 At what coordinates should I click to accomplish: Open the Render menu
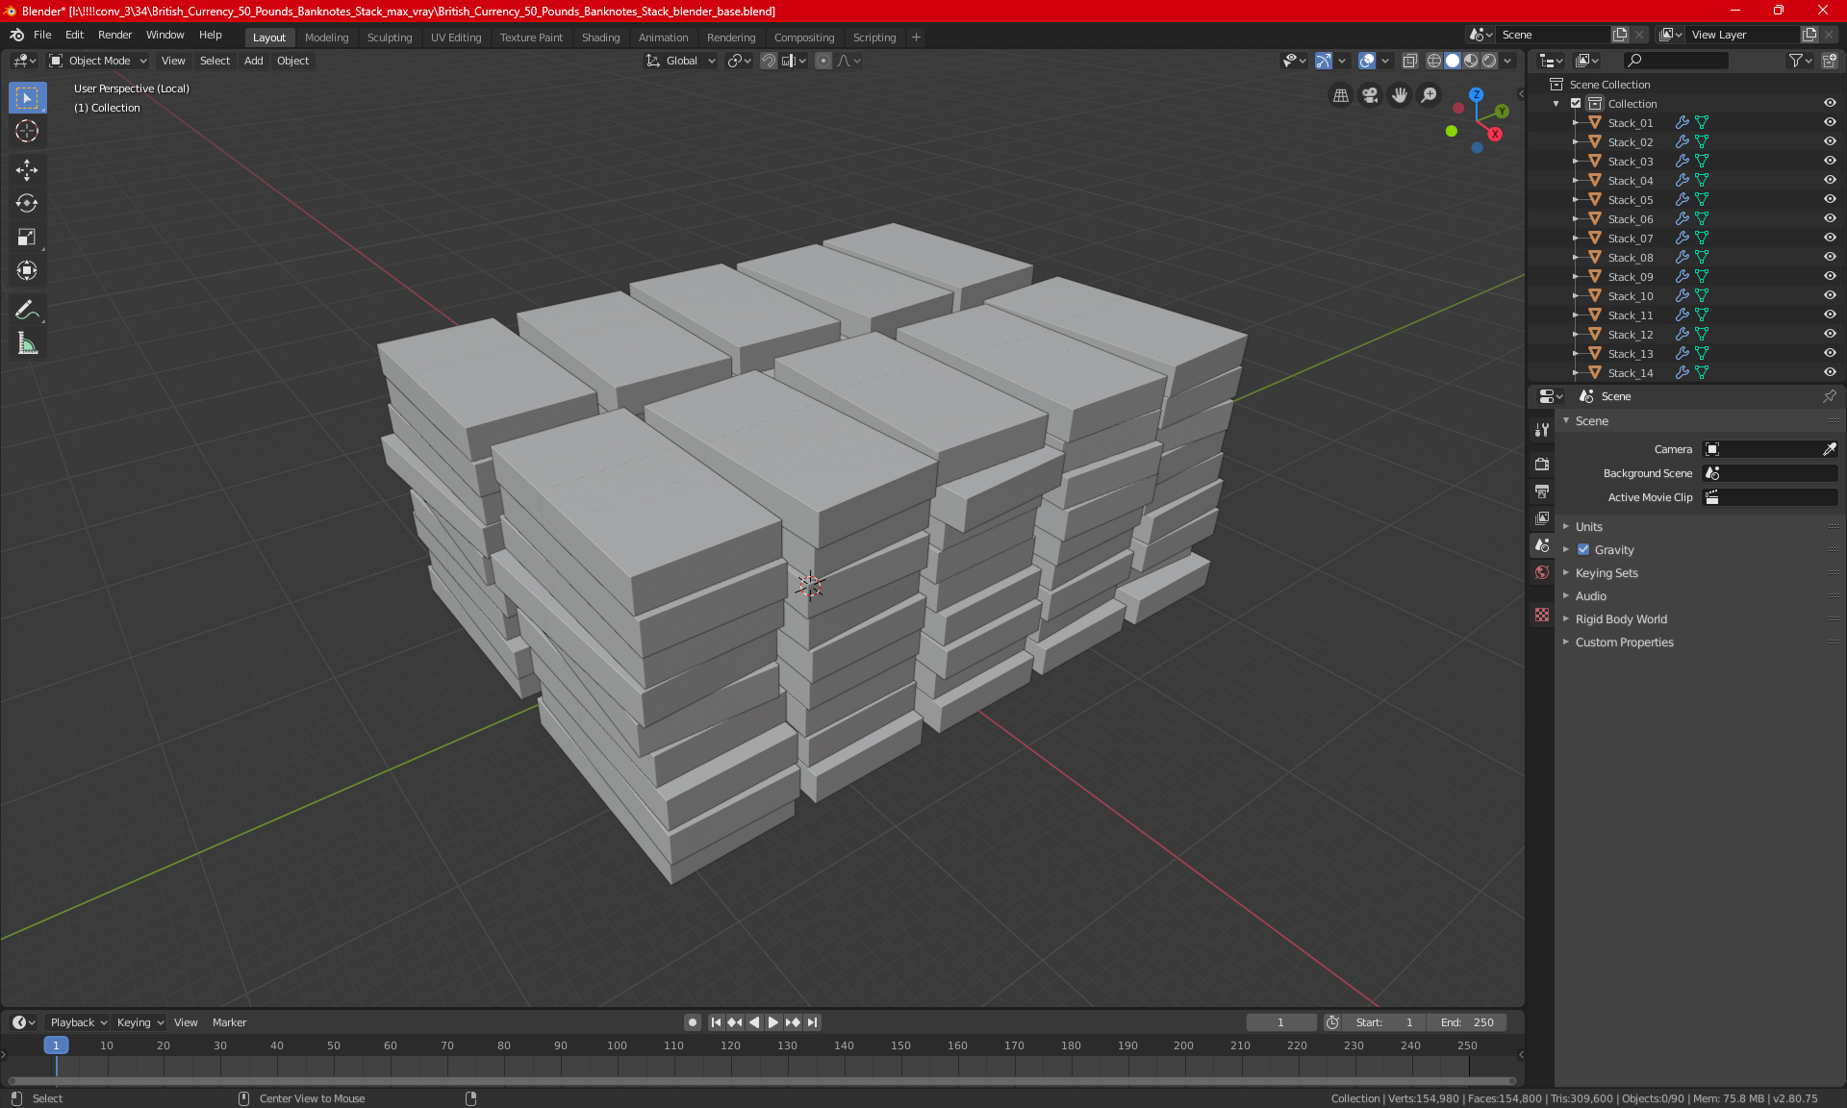pyautogui.click(x=114, y=35)
